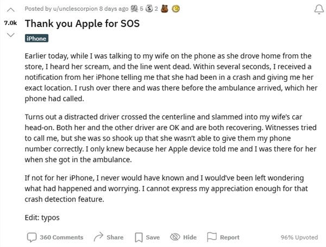Screen dimensions: 326x247
Task: Click the notification bell icon
Action: click(x=317, y=10)
